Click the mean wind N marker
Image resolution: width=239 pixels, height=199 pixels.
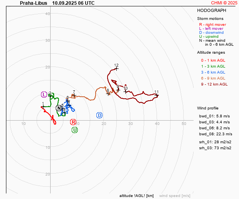(x=59, y=108)
